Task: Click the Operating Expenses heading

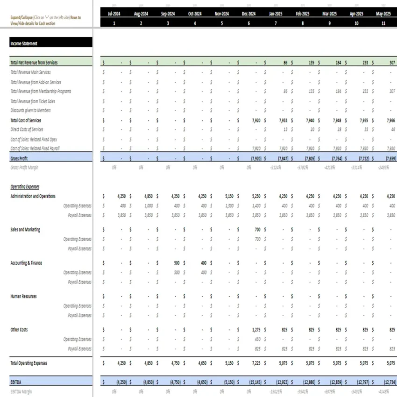Action: coord(25,186)
